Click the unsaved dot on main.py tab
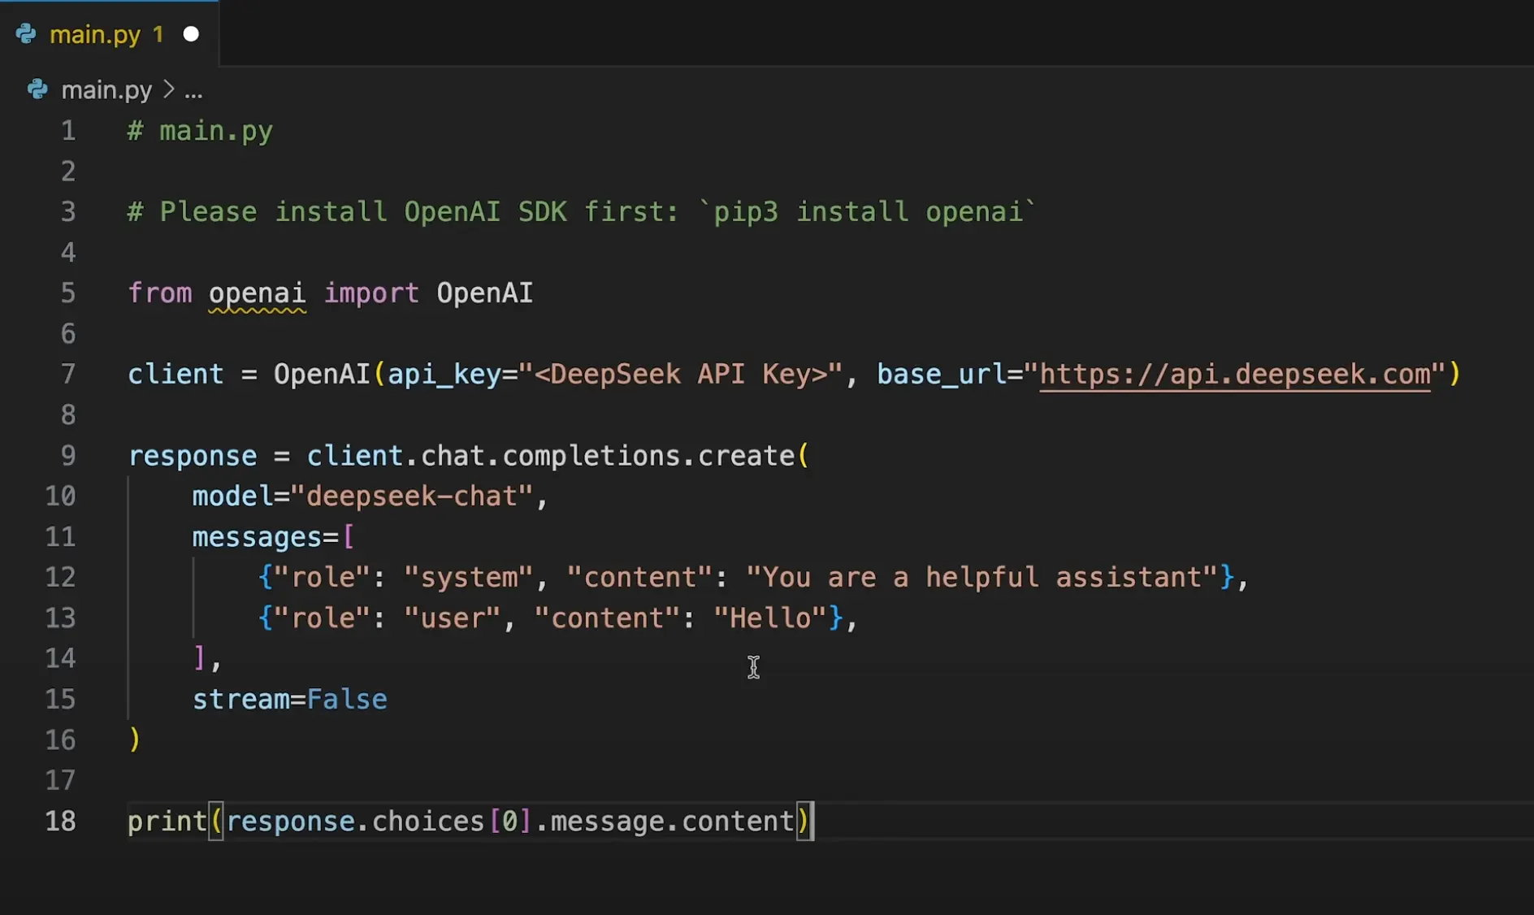The height and width of the screenshot is (915, 1534). point(191,34)
